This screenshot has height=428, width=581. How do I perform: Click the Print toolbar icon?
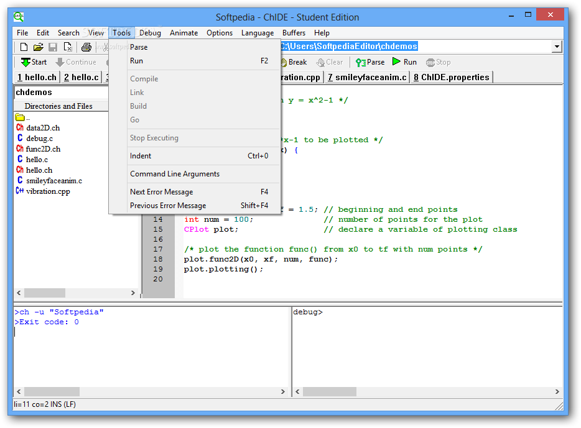pyautogui.click(x=86, y=47)
